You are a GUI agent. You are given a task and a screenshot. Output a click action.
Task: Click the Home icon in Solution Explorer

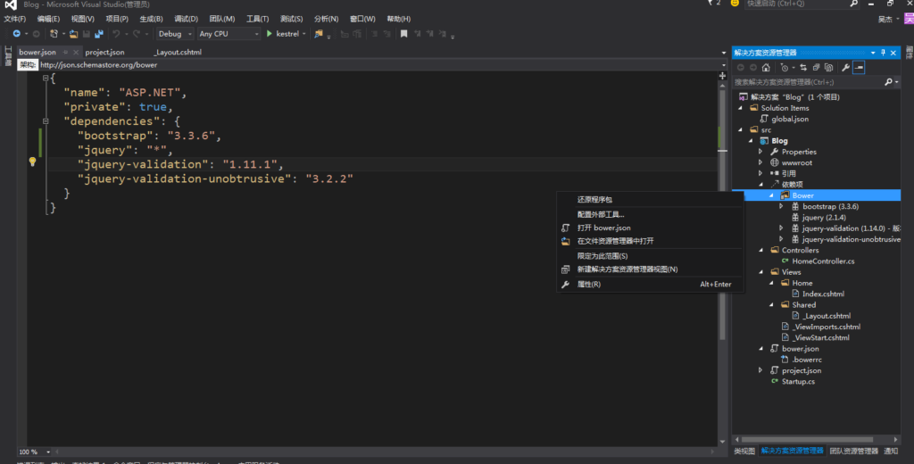766,67
